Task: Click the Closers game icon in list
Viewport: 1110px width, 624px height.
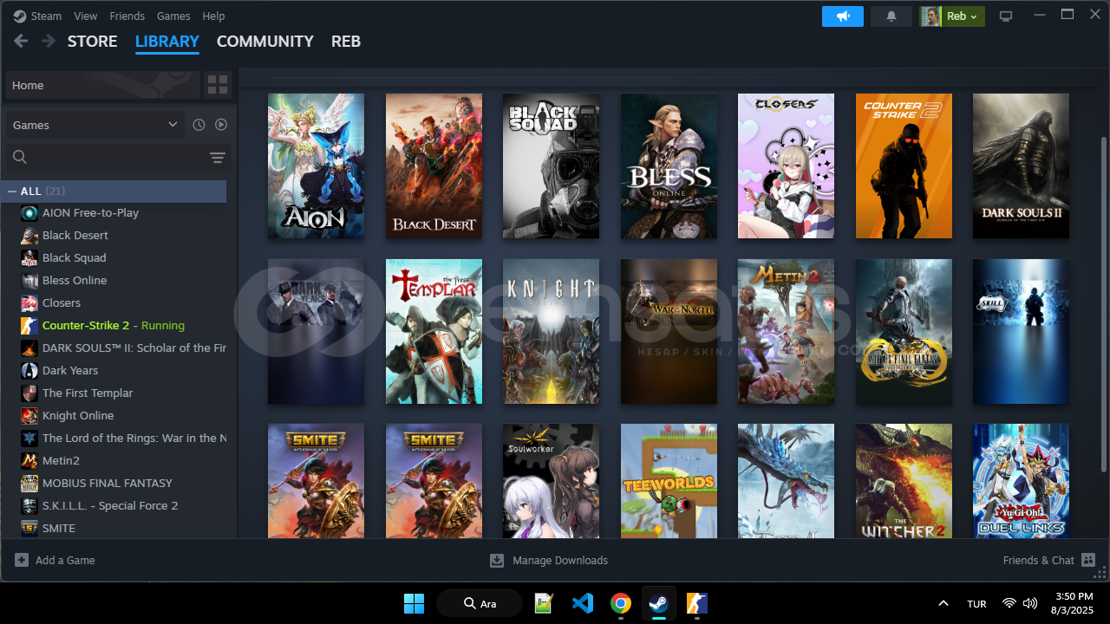Action: click(x=29, y=302)
